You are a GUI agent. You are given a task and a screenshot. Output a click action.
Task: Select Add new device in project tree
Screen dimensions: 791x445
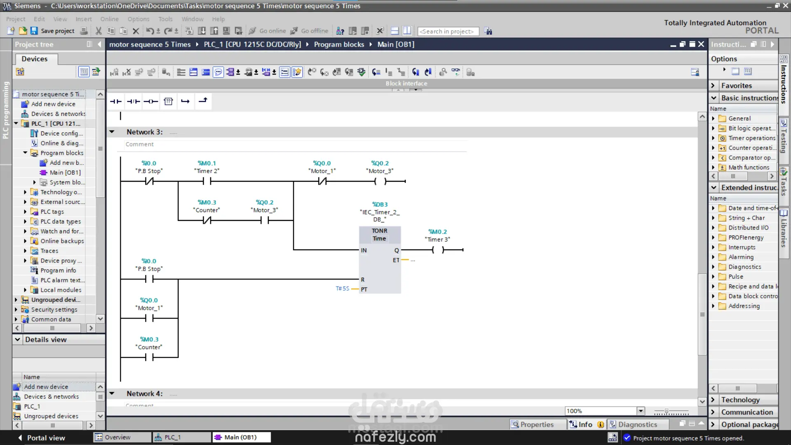point(53,104)
